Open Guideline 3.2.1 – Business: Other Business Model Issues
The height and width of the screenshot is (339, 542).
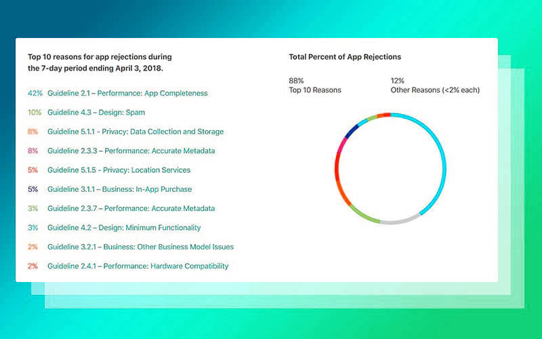tap(141, 247)
